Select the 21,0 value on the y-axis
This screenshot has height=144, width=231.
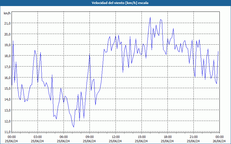(8, 23)
